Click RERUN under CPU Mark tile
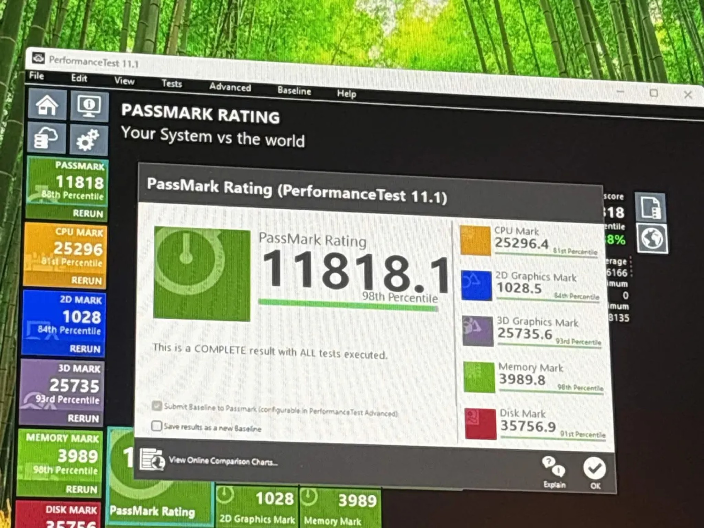Screen dimensions: 704x528 [x=87, y=280]
